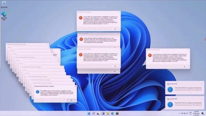Open the network tray icon
This screenshot has width=206, height=116.
[x=185, y=113]
